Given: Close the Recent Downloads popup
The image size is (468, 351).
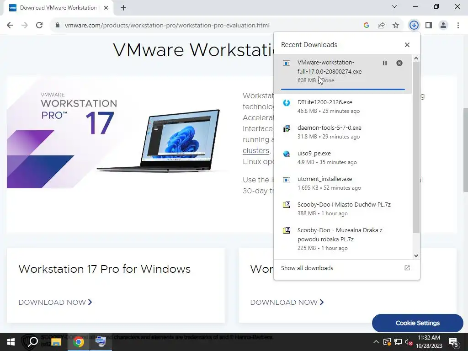Looking at the screenshot, I should (407, 45).
